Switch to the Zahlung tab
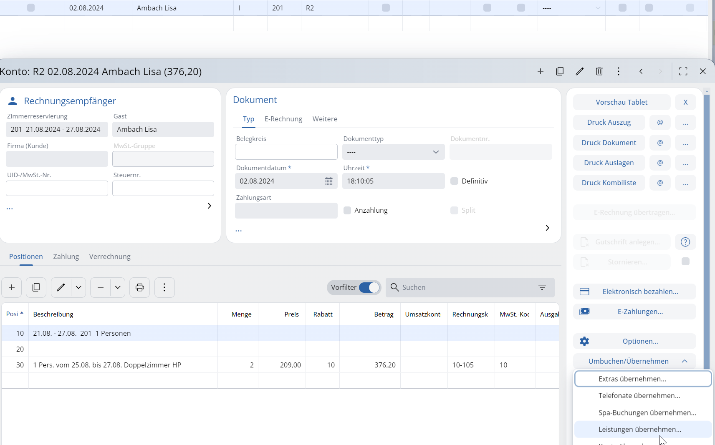The image size is (715, 445). [66, 256]
